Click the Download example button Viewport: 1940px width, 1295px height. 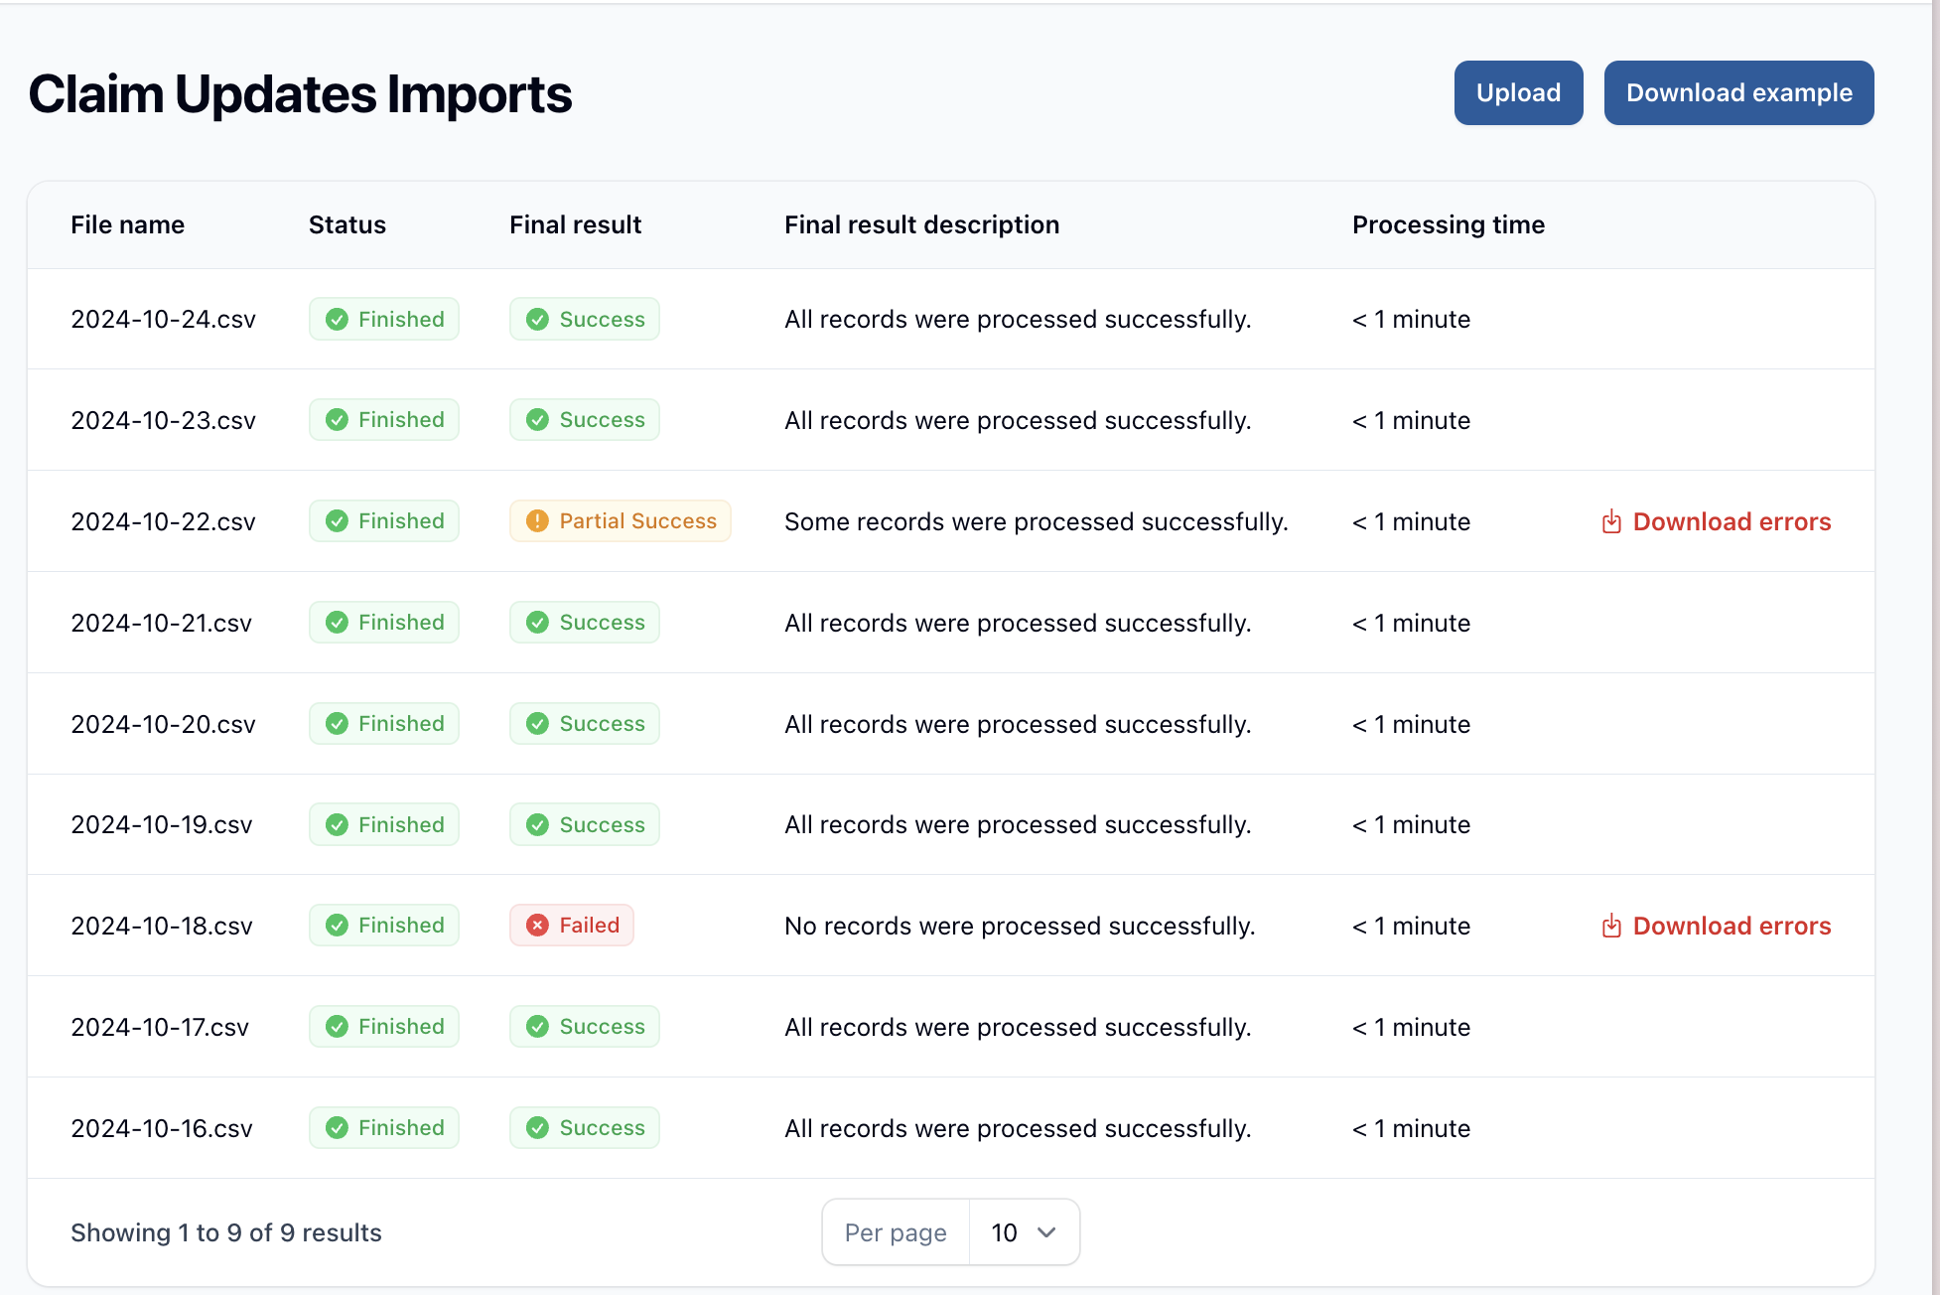pos(1737,93)
